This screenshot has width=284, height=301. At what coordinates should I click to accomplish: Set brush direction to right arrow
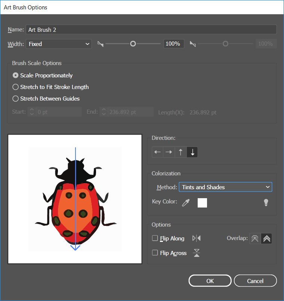pos(169,152)
